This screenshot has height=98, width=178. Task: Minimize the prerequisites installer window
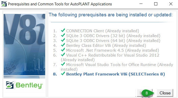(x=141, y=4)
